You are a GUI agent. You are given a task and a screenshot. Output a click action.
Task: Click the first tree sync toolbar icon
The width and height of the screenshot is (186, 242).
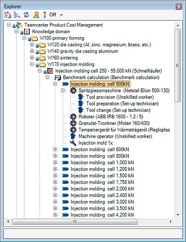(7, 15)
